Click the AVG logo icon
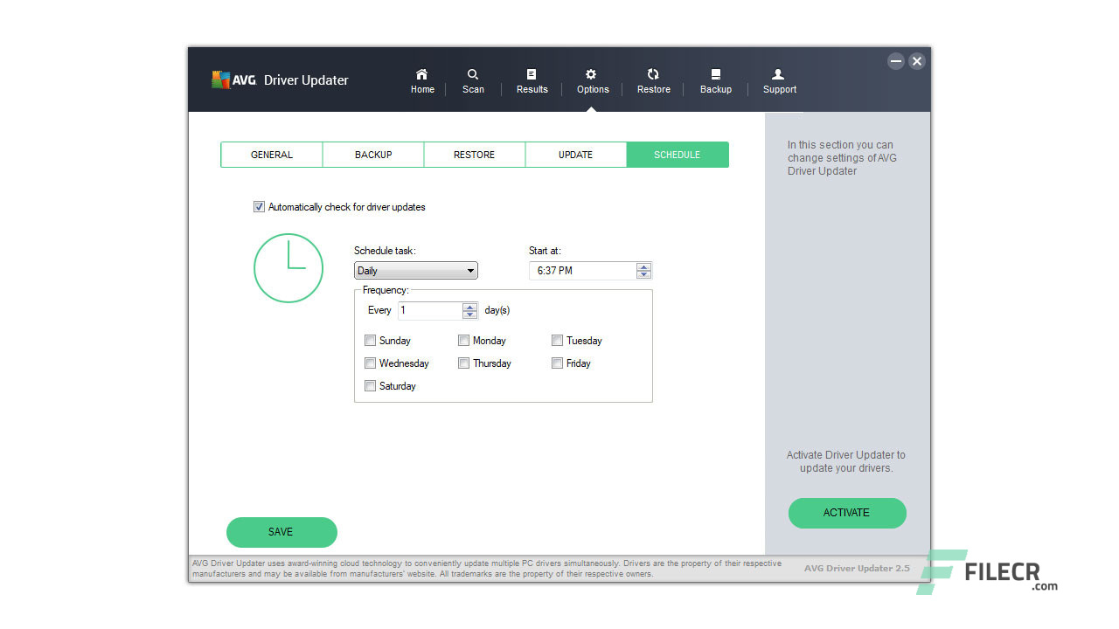Image resolution: width=1119 pixels, height=629 pixels. tap(233, 79)
